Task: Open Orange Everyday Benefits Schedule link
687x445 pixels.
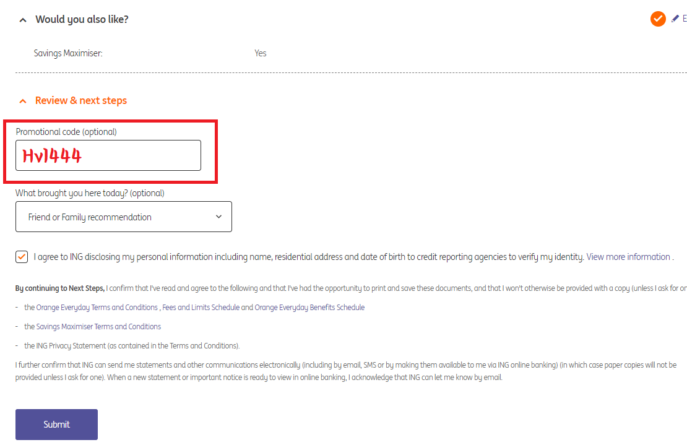Action: (309, 308)
